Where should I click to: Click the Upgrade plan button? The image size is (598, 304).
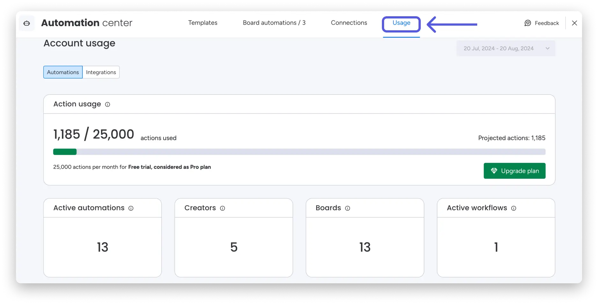(x=514, y=171)
